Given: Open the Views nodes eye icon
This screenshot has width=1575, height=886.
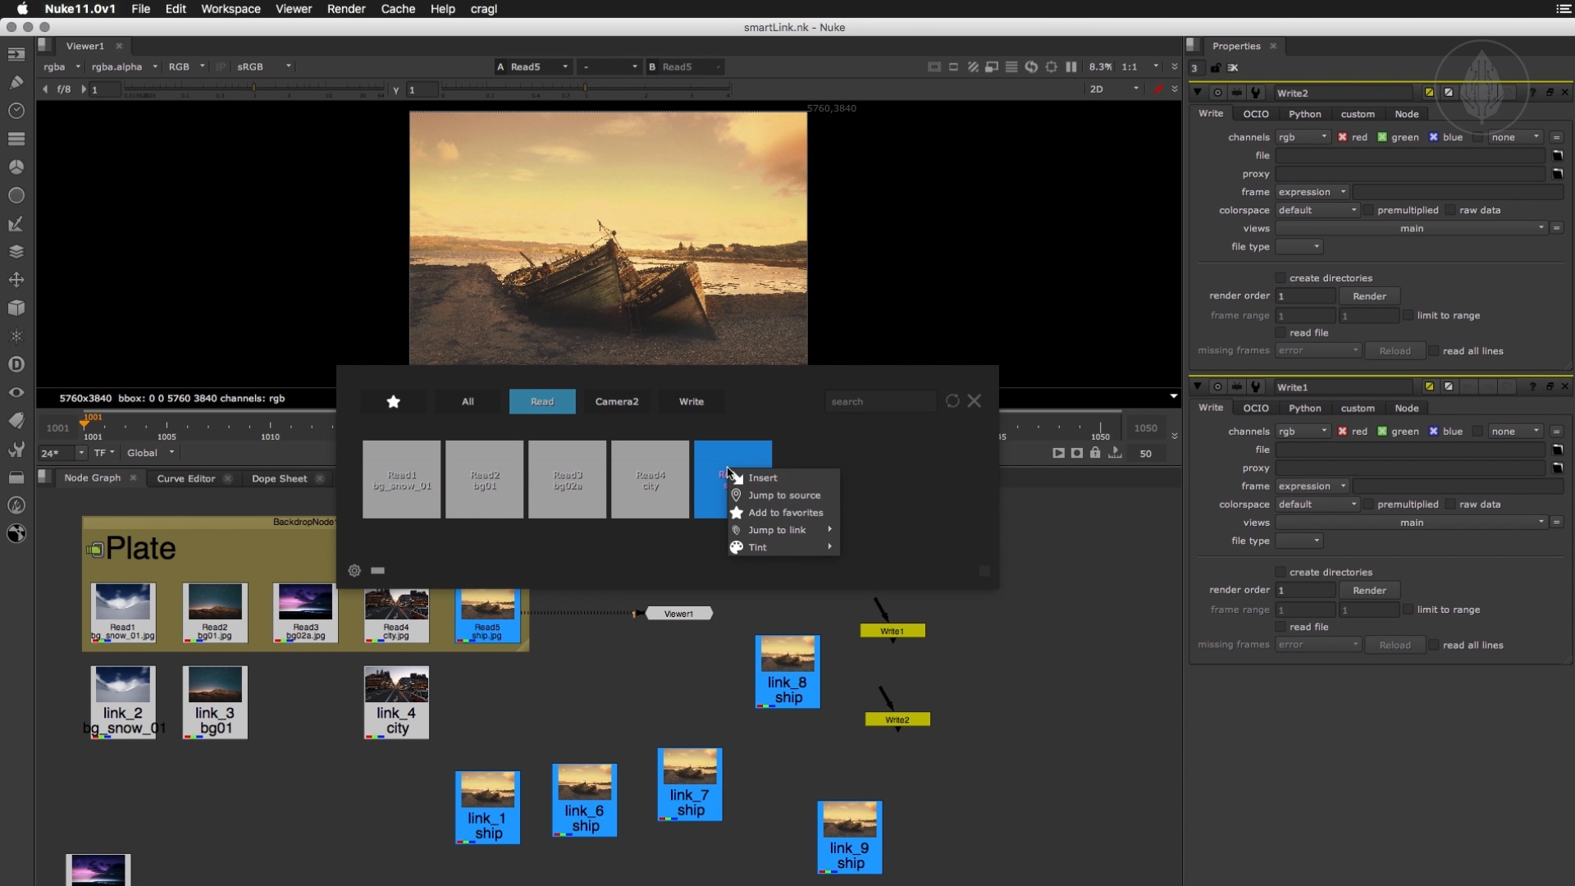Looking at the screenshot, I should click(16, 393).
